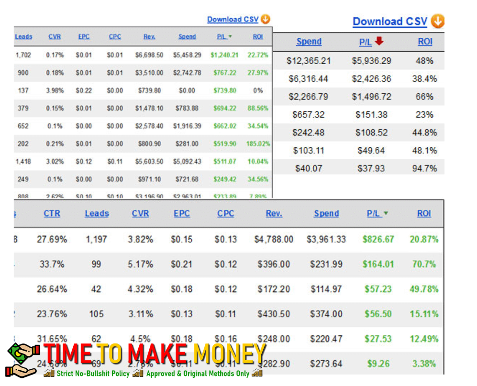The width and height of the screenshot is (477, 386).
Task: Click the EPC header in the bottom table
Action: [182, 214]
